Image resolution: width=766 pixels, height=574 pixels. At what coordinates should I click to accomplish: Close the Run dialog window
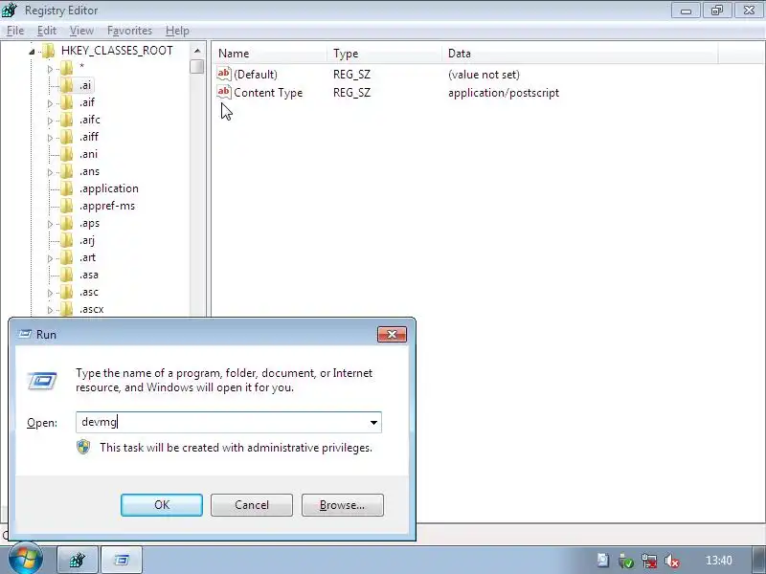coord(392,334)
